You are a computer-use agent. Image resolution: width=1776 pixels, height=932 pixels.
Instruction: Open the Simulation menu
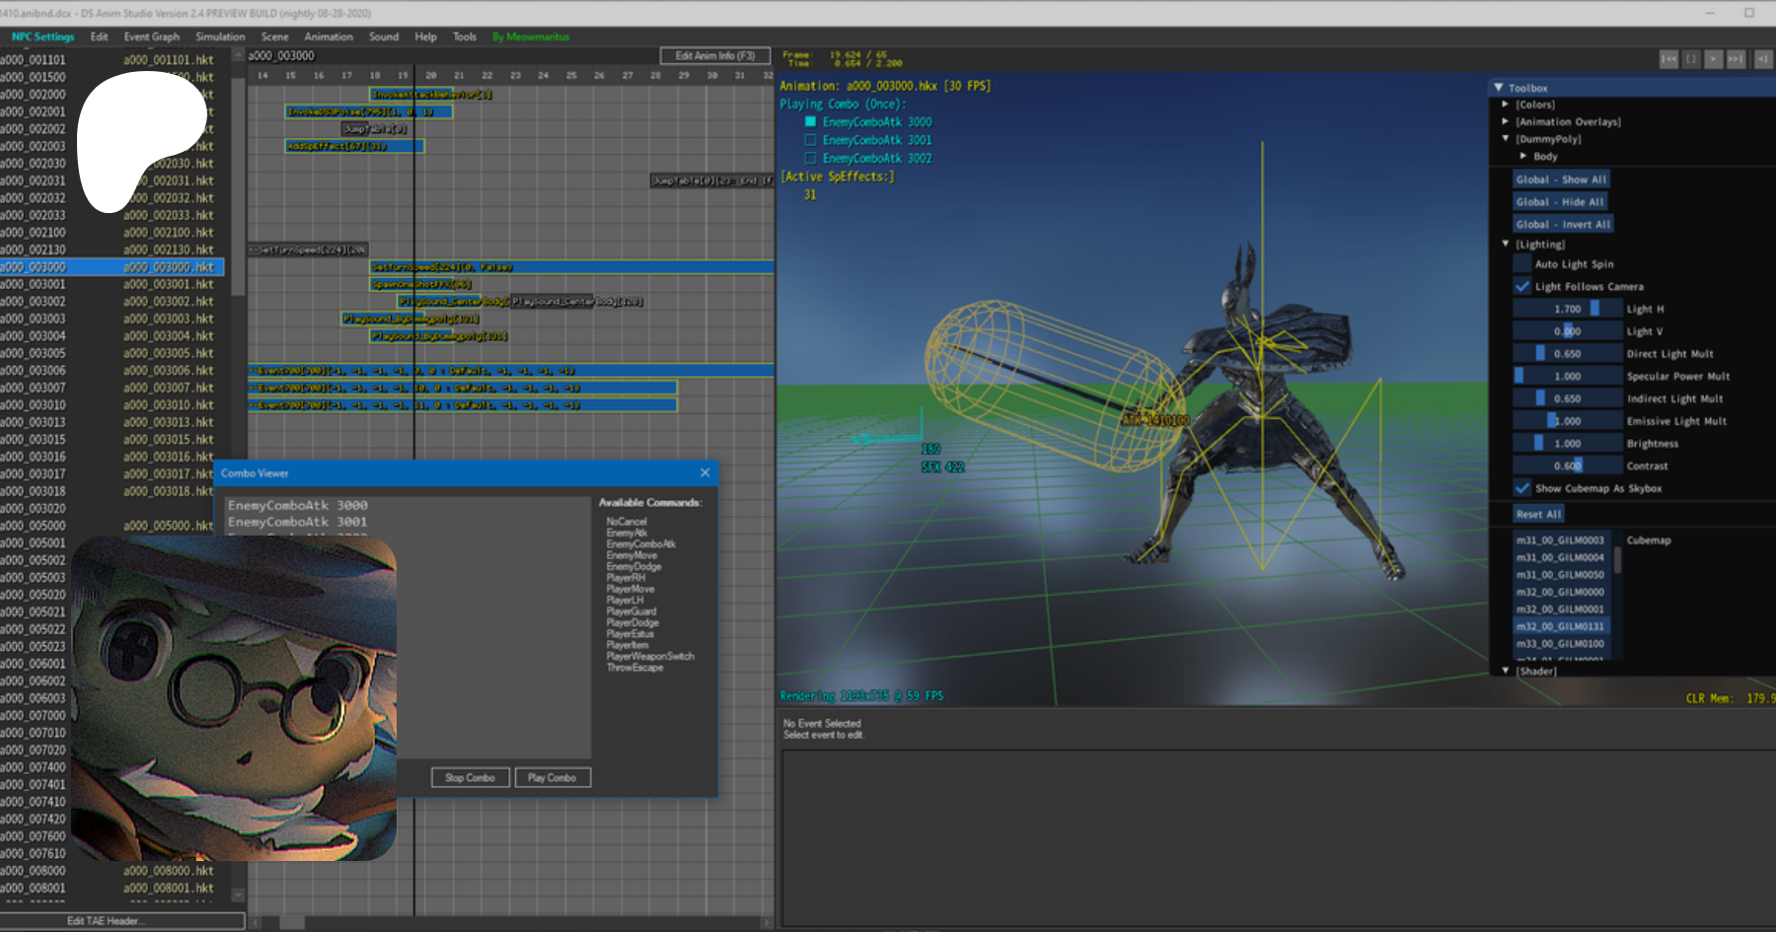[x=220, y=36]
